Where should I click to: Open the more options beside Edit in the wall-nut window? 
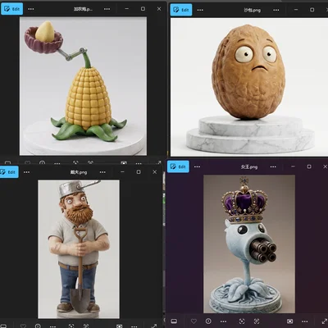(x=200, y=10)
